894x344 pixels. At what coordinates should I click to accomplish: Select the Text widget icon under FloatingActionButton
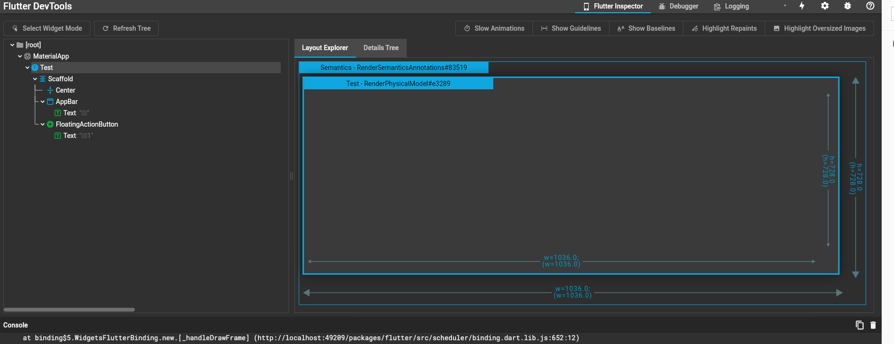[x=58, y=136]
